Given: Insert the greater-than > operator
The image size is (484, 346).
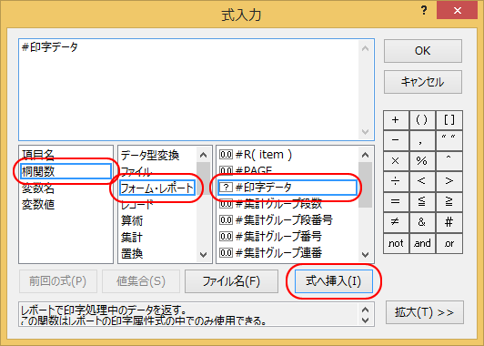Looking at the screenshot, I should tap(449, 181).
